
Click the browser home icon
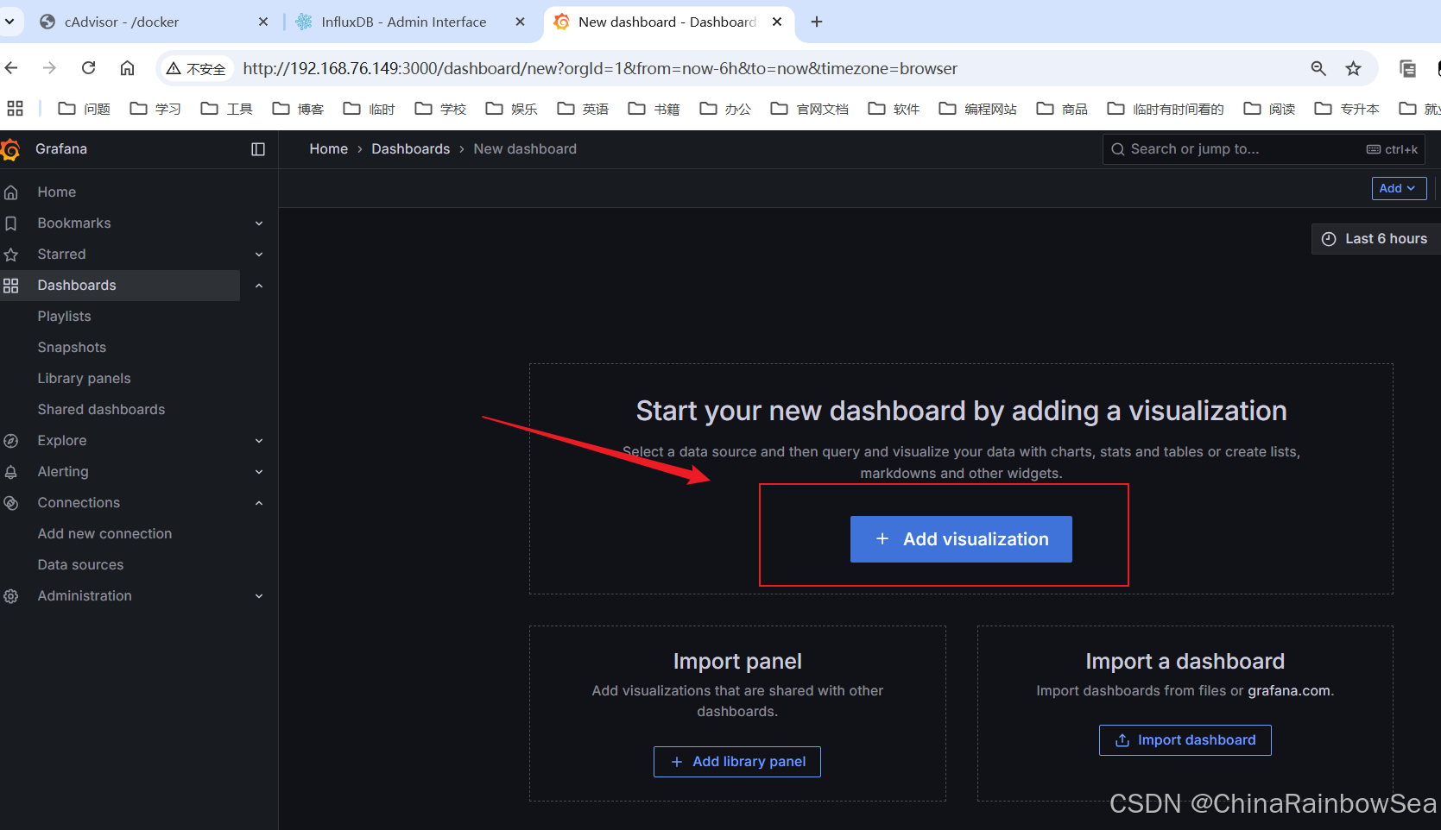pos(127,68)
